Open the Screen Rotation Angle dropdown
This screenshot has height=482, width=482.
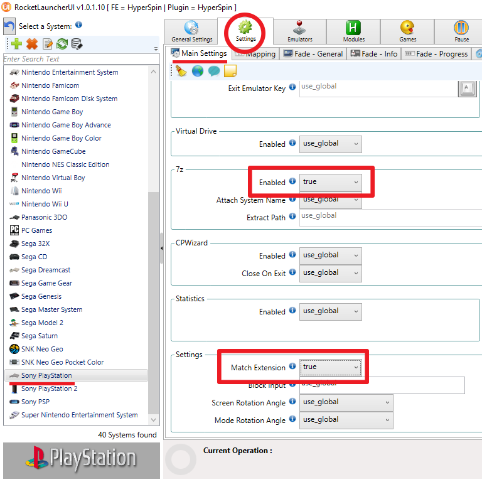coord(346,402)
